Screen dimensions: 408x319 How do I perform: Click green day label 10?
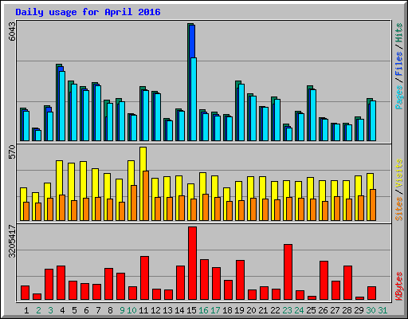131,310
